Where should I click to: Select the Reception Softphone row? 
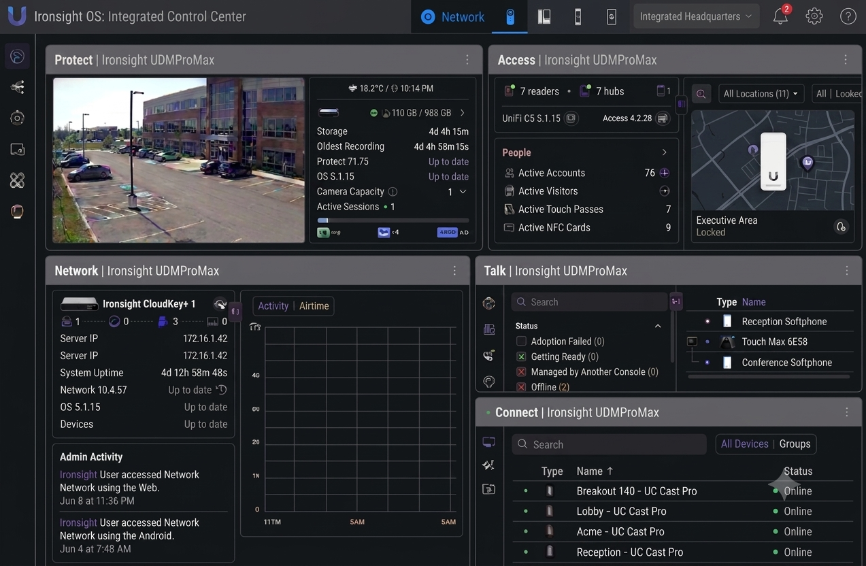click(769, 322)
